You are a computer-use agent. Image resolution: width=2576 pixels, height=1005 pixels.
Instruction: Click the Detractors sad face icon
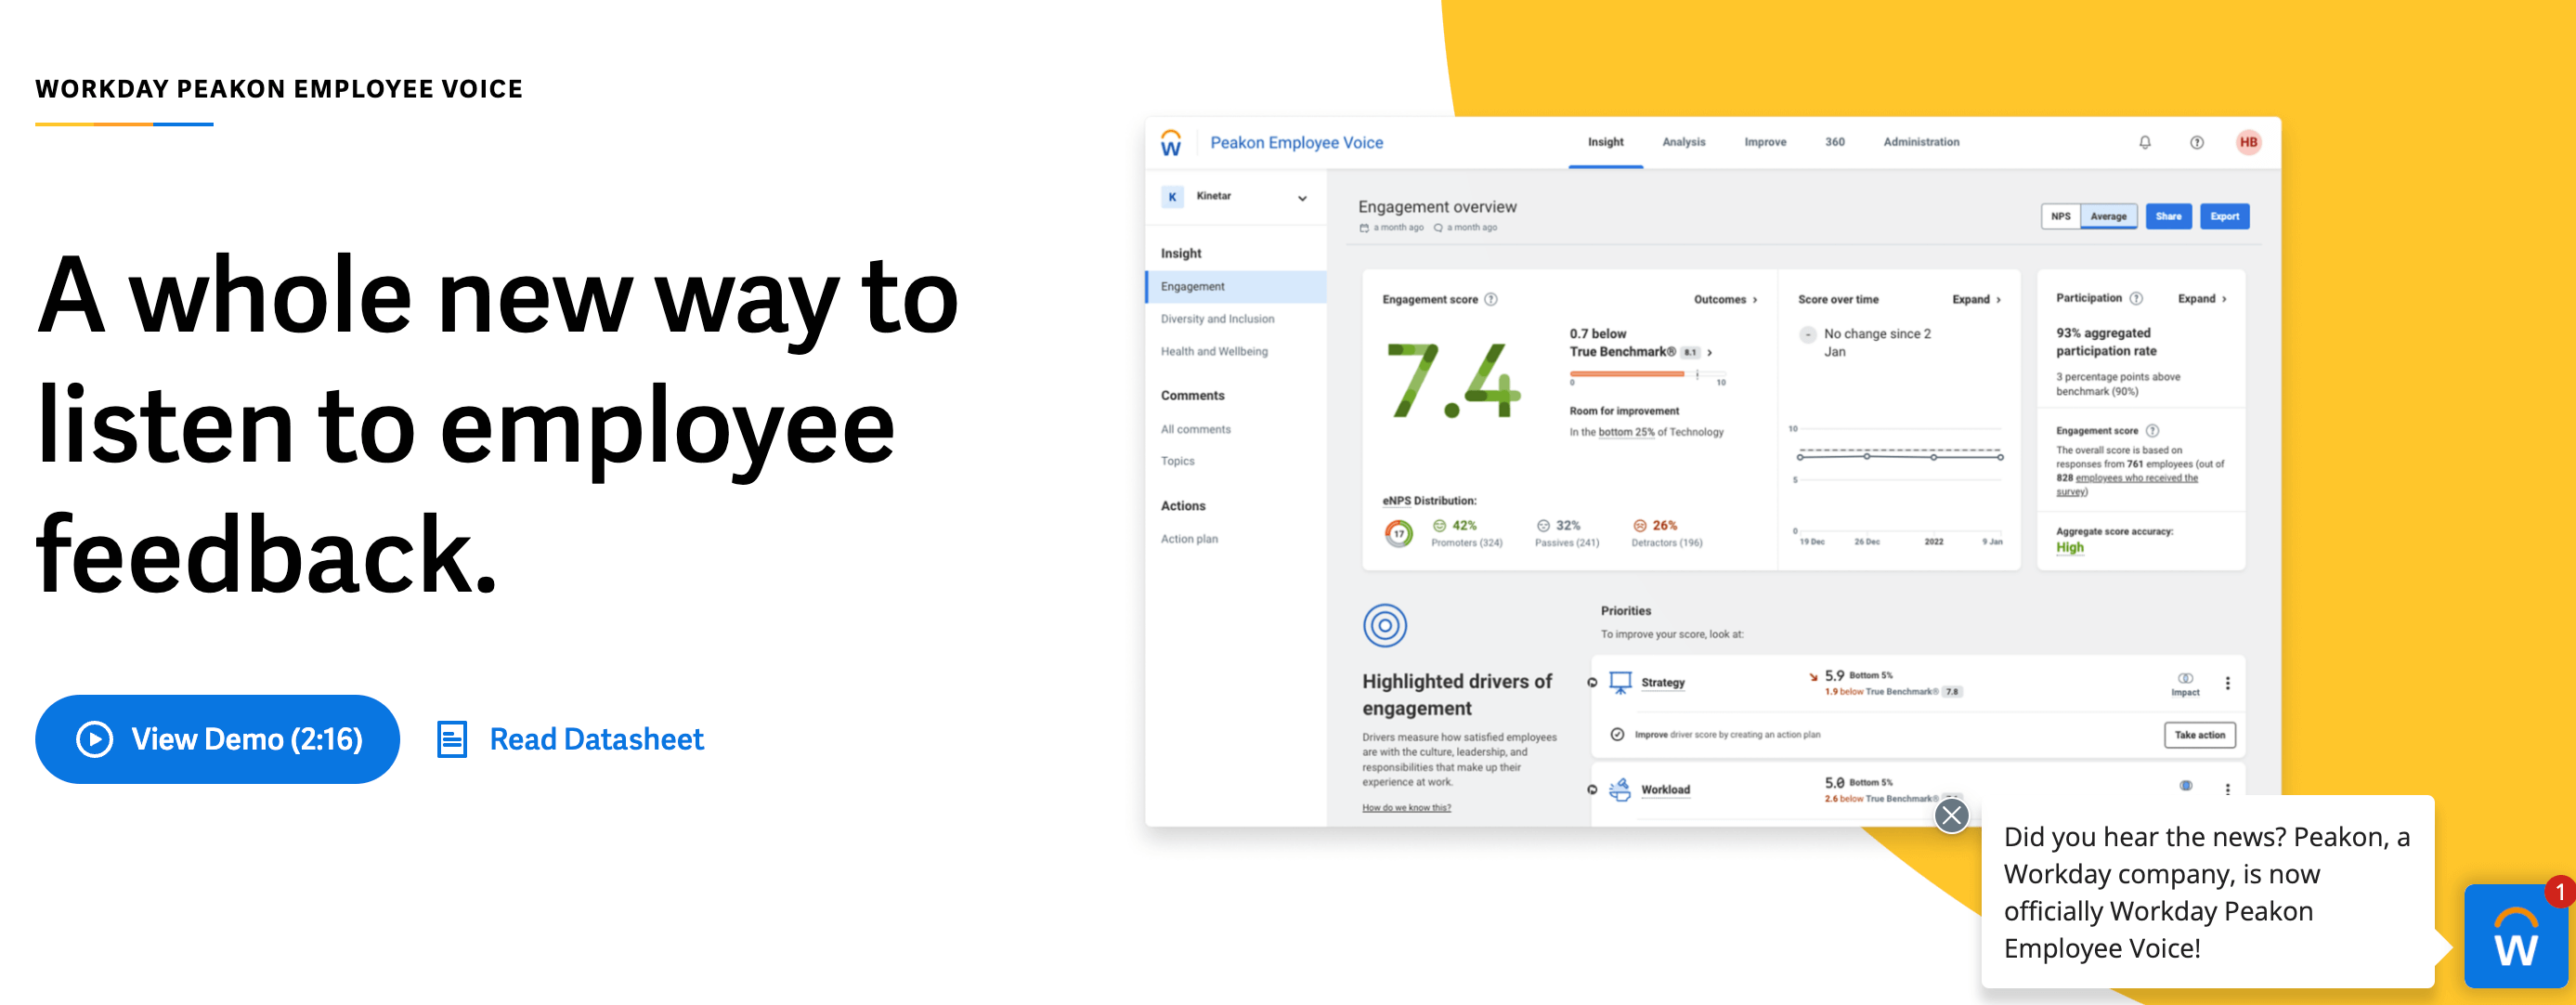[1639, 526]
